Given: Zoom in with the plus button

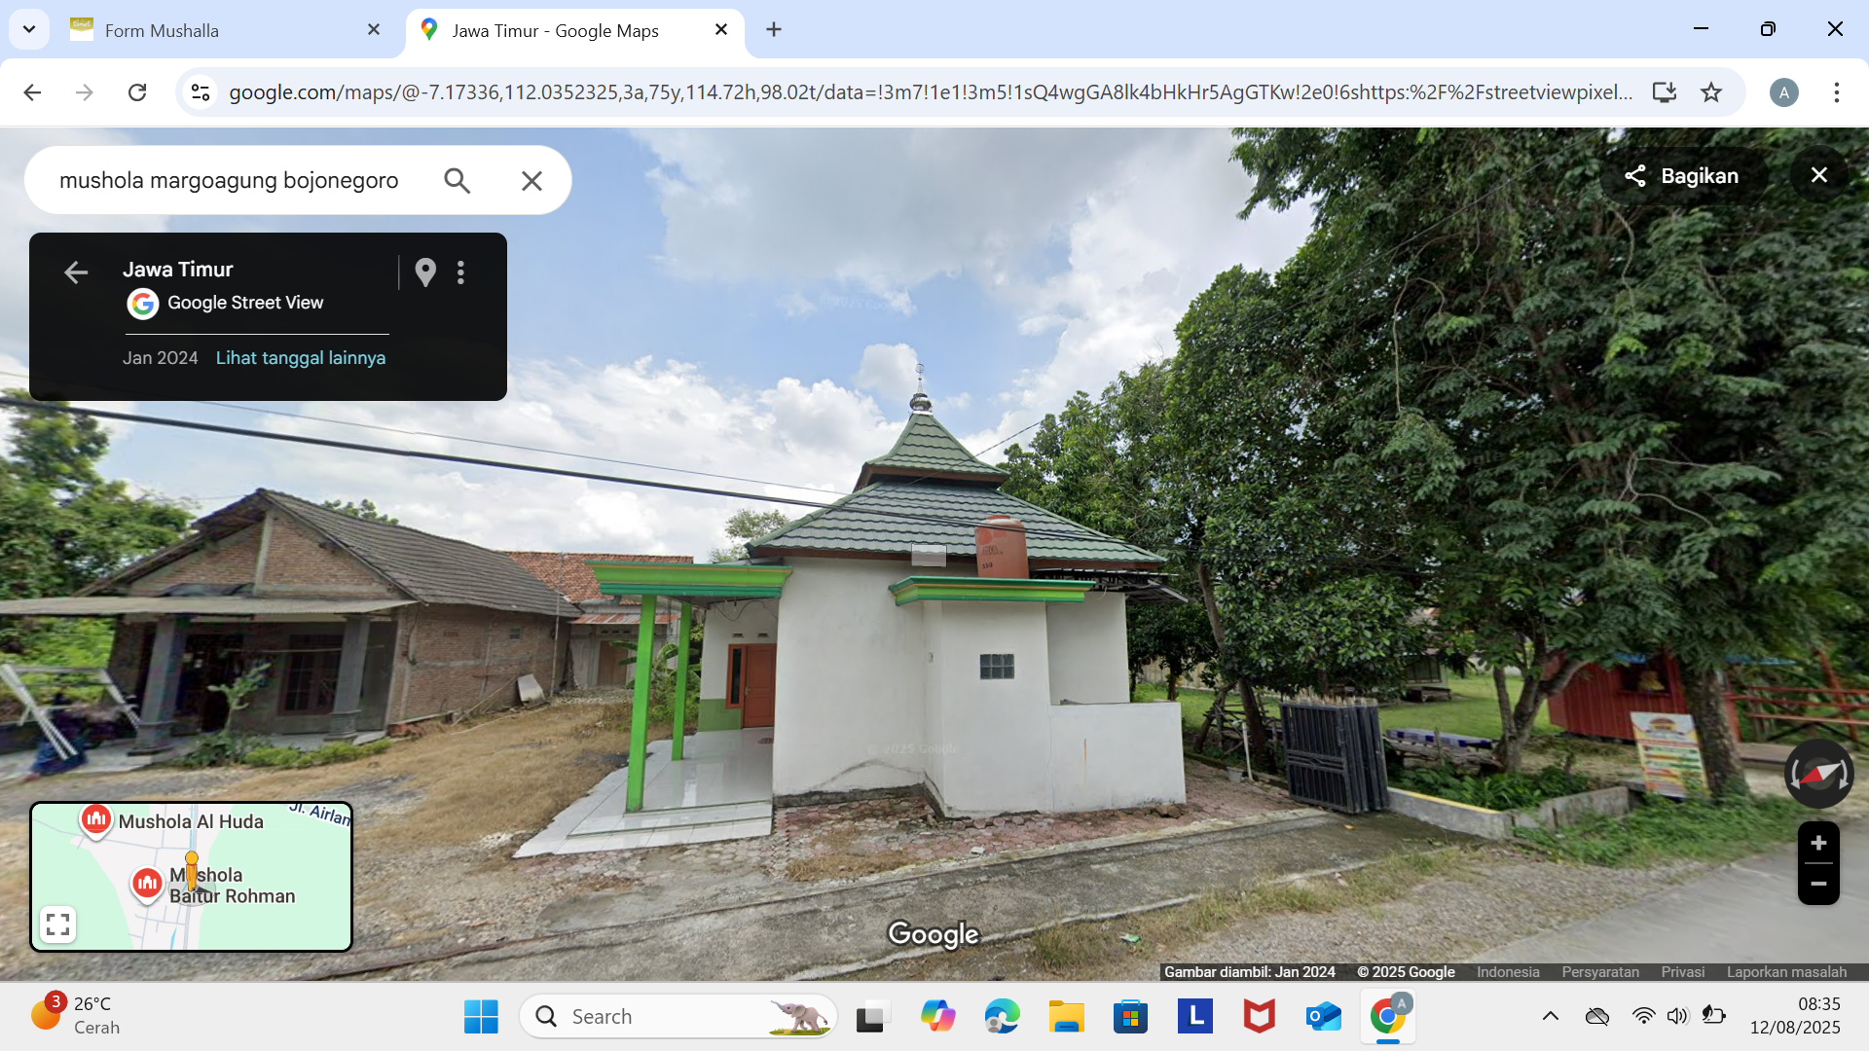Looking at the screenshot, I should point(1818,843).
